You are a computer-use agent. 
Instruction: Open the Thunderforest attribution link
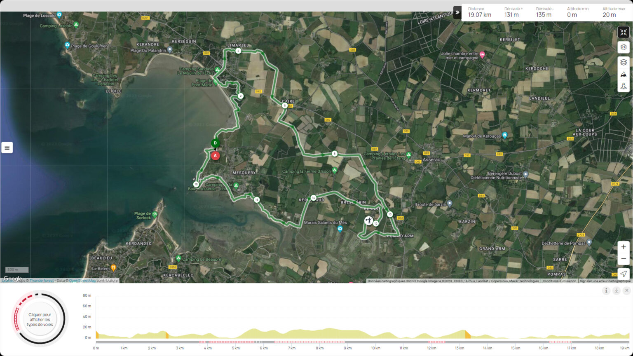point(42,281)
